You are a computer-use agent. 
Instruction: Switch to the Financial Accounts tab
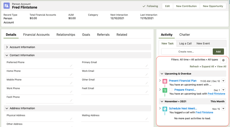[36, 35]
